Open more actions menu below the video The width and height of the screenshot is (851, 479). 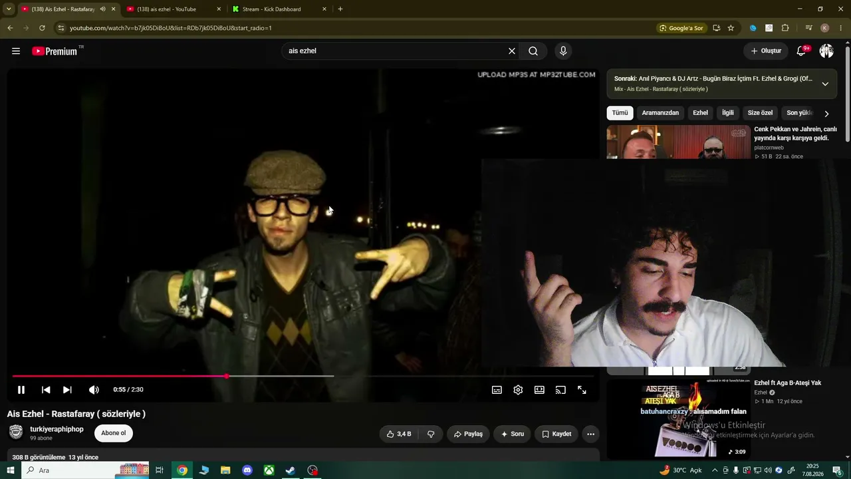[x=590, y=434]
